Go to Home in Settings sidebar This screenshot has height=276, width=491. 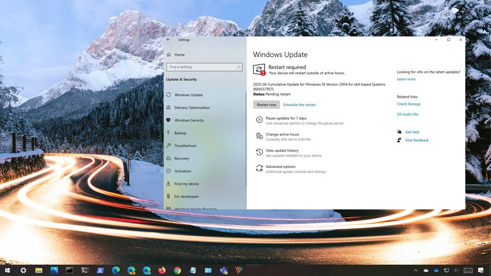click(x=179, y=55)
